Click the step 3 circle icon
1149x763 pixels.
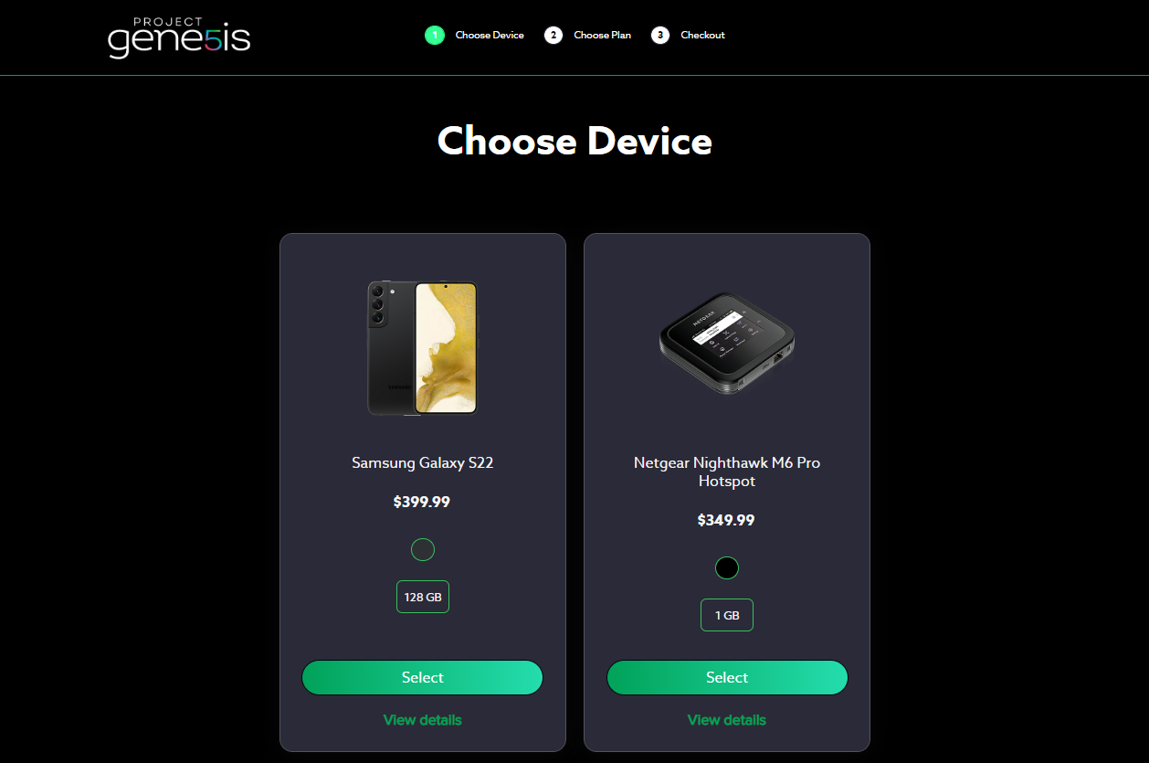point(660,36)
